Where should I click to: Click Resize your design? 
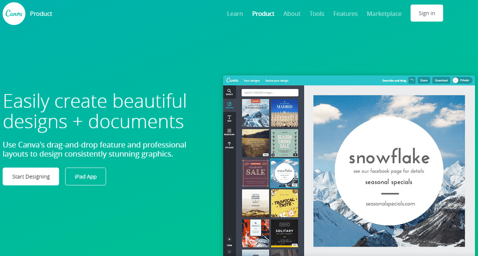point(276,80)
